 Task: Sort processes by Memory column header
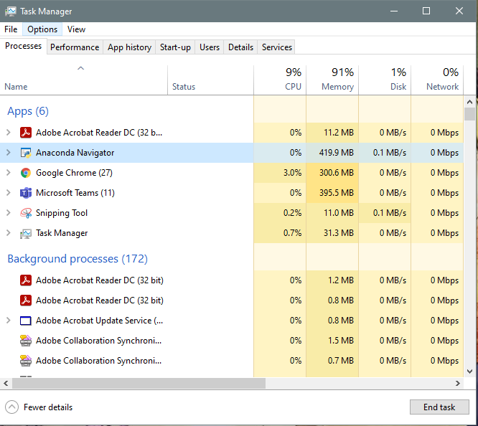(337, 80)
